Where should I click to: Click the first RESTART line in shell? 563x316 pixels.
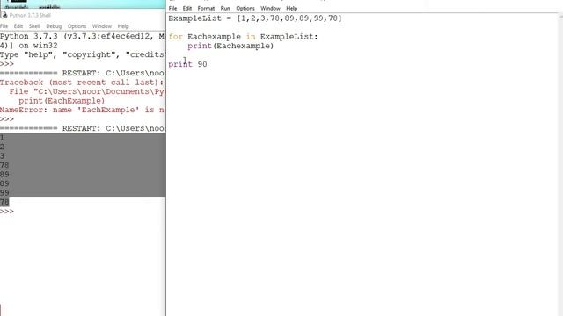(x=83, y=73)
